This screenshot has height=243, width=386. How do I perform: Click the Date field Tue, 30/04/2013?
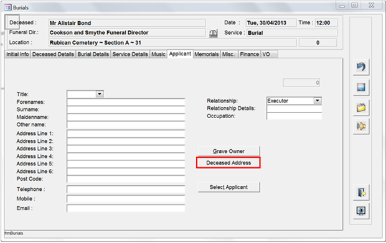(x=271, y=23)
